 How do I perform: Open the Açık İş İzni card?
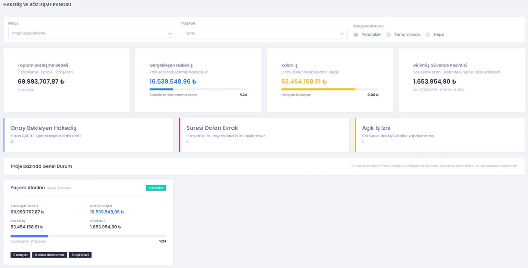[x=440, y=135]
